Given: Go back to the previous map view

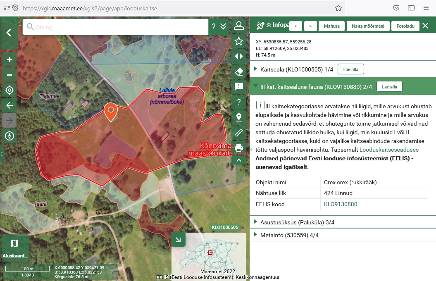Looking at the screenshot, I should pyautogui.click(x=10, y=105).
